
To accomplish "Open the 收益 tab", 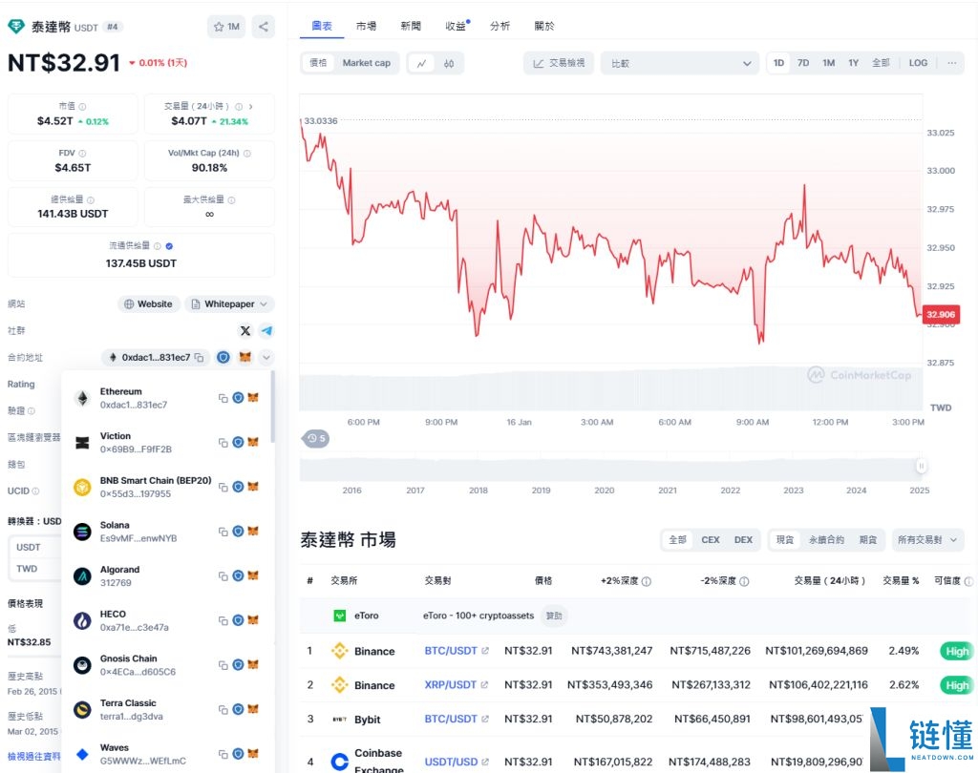I will point(456,26).
